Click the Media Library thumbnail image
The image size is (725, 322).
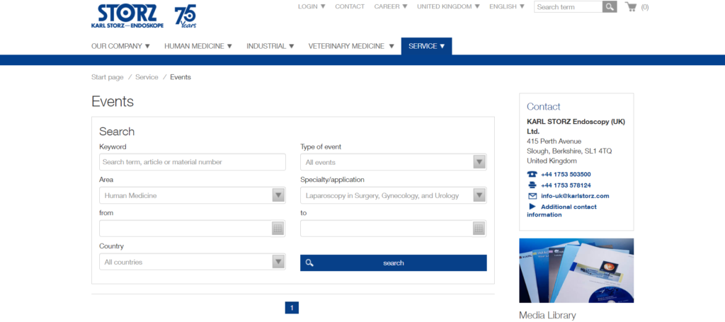[576, 270]
